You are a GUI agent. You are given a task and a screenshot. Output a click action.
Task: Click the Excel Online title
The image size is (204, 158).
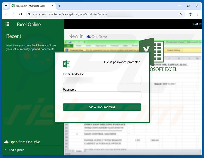tap(29, 25)
